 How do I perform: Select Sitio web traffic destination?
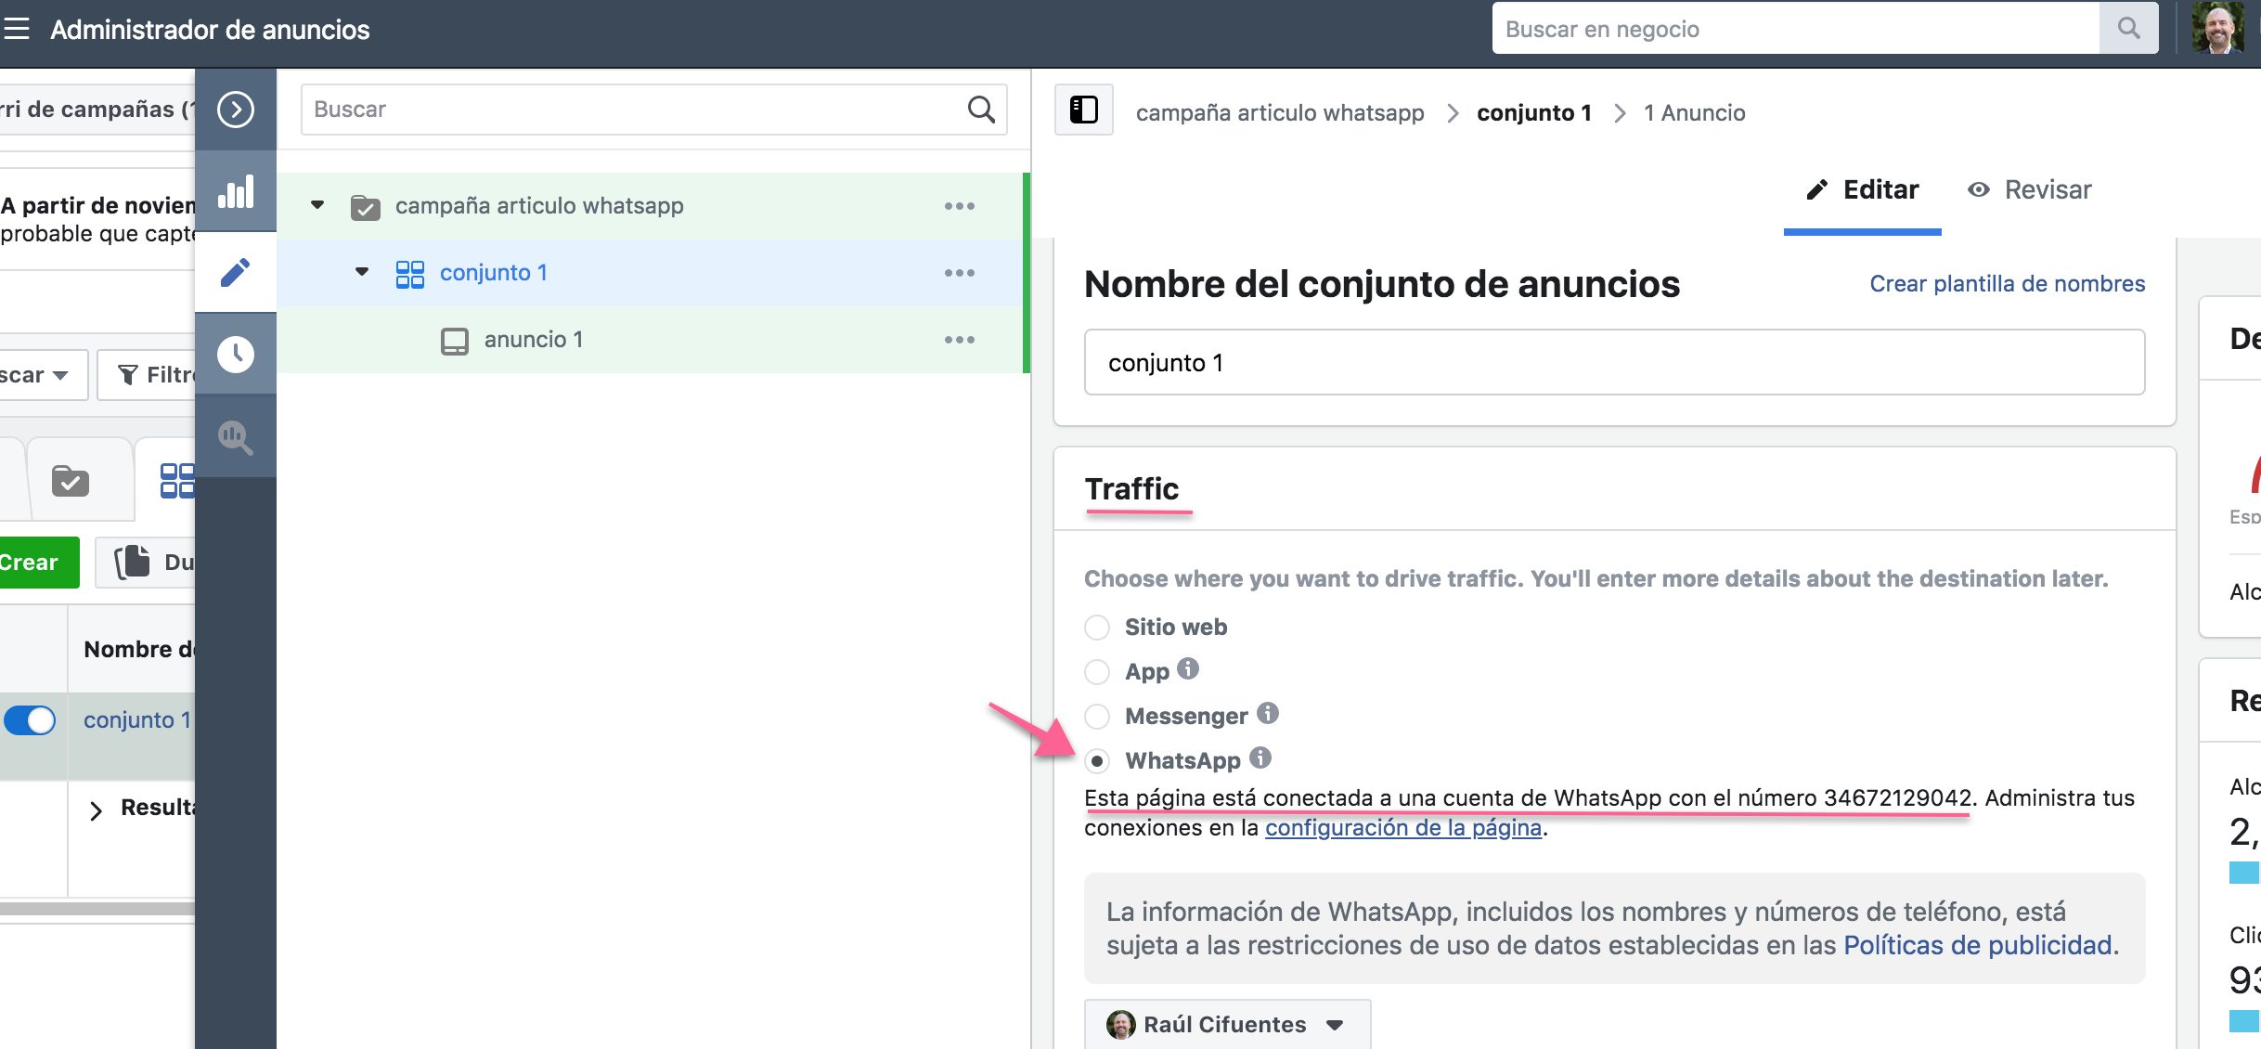[x=1097, y=628]
